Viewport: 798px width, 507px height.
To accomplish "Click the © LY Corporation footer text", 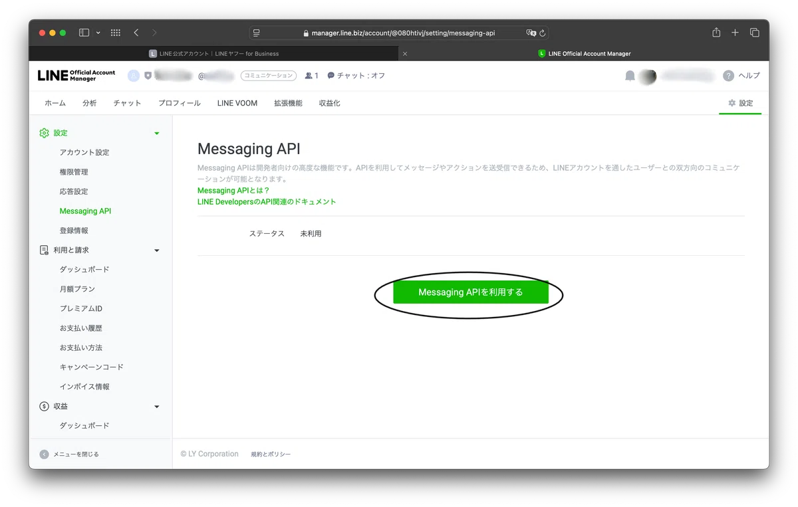I will pos(209,454).
